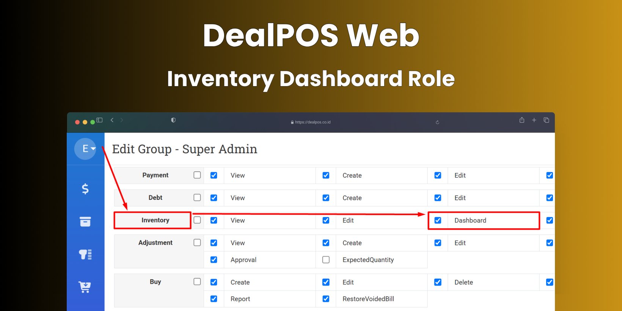Screen dimensions: 622x311
Task: Toggle the Buy checkbox right of Delete
Action: coord(550,282)
